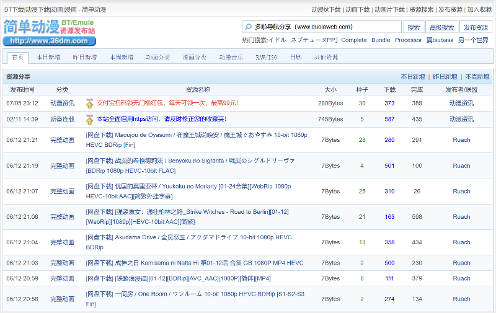Click the 简单动漫 site logo

coord(50,27)
